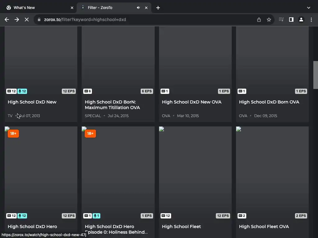
Task: Close the Filter - ZoroTo tab
Action: [146, 8]
